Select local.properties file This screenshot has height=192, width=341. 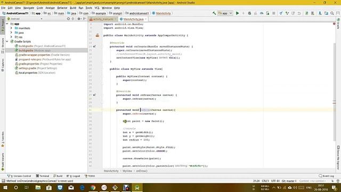coord(35,73)
